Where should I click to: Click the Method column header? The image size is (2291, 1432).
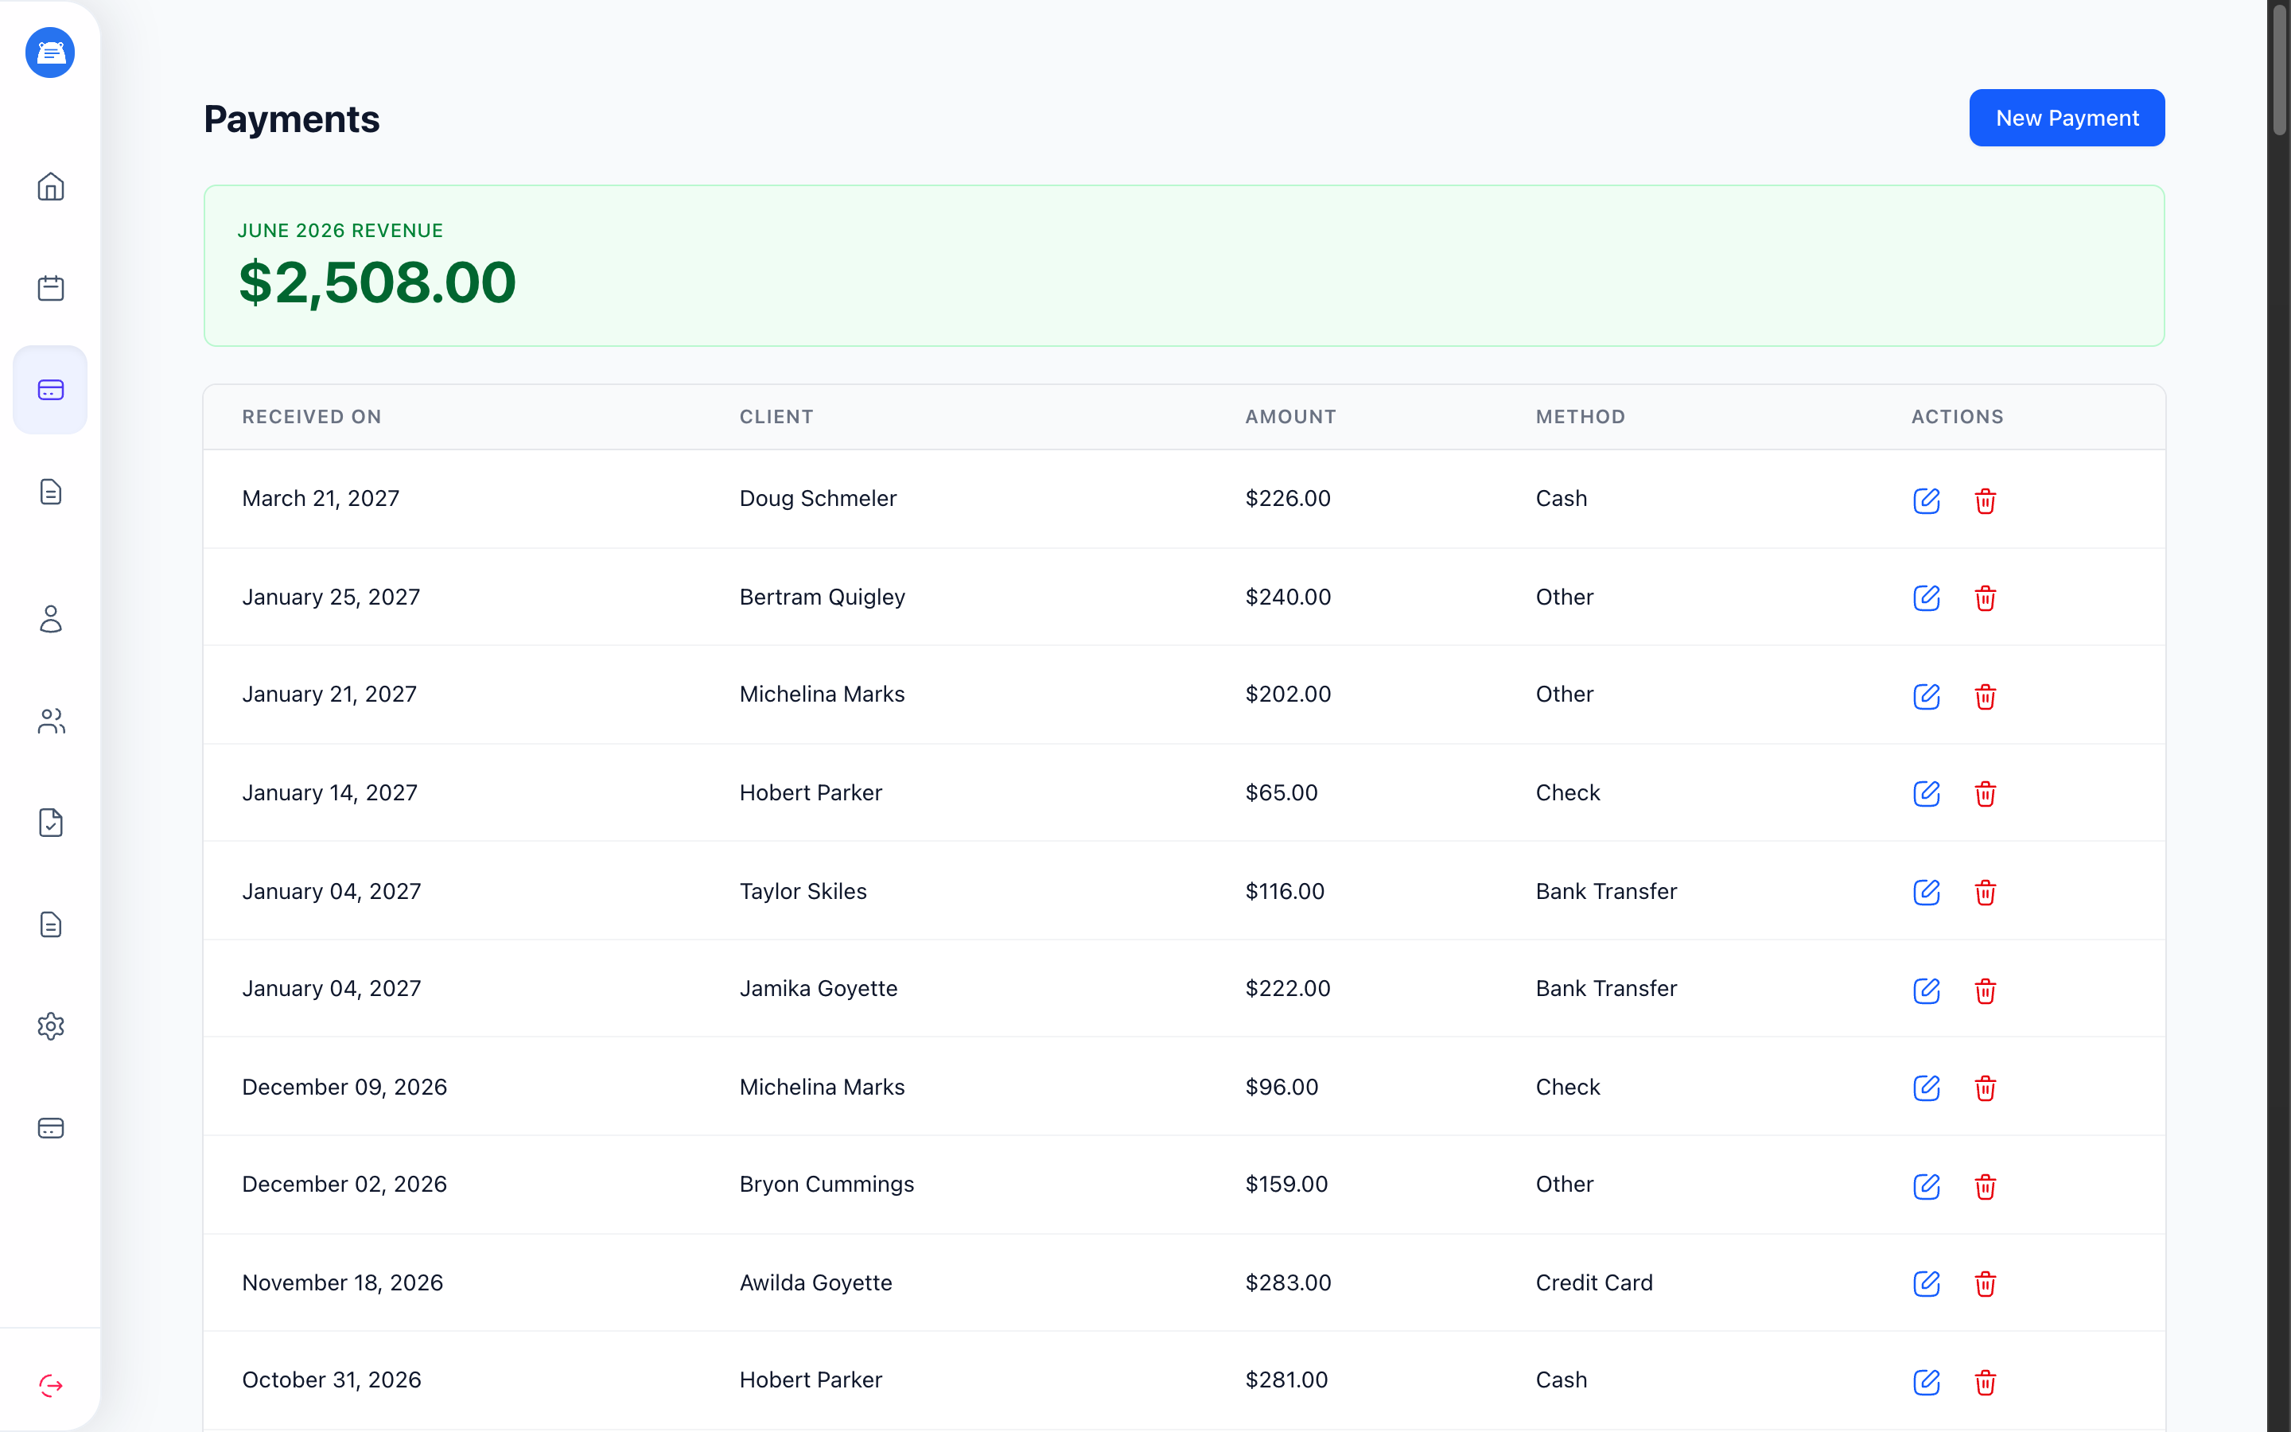coord(1580,417)
